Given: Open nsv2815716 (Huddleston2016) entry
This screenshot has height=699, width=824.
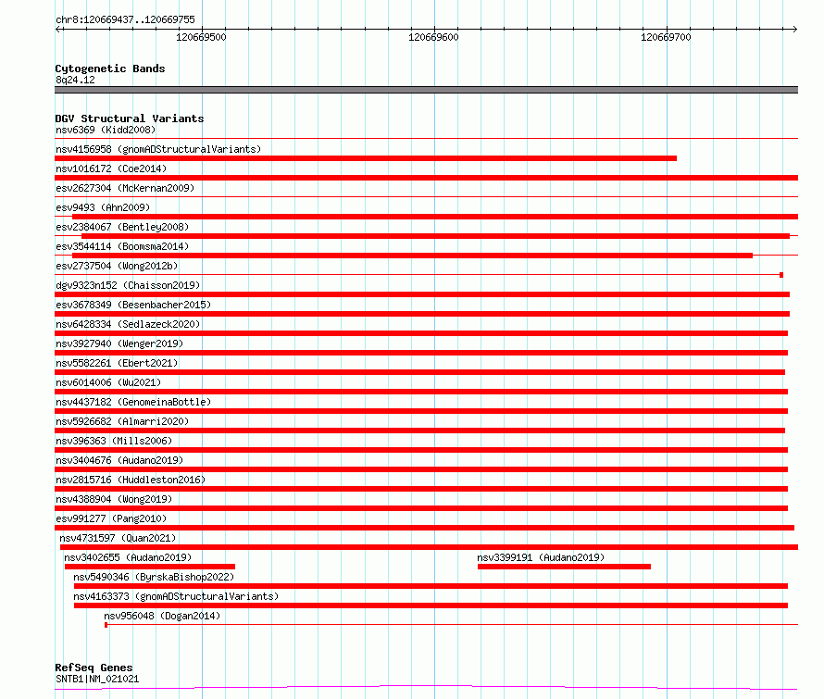Looking at the screenshot, I should pyautogui.click(x=131, y=480).
